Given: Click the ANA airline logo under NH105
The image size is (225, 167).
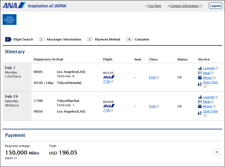Looking at the screenshot, I should pos(109,77).
